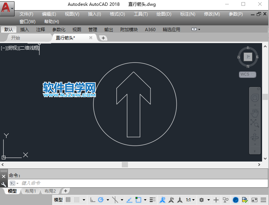Click the isolate objects icon

[x=225, y=200]
